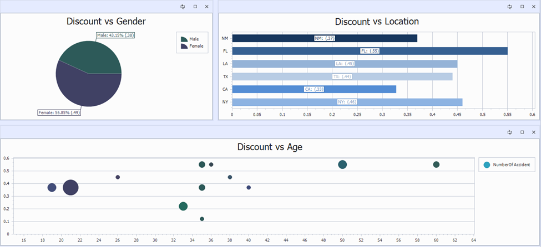This screenshot has height=247, width=541.
Task: Select the TX bar in location chart
Action: tap(342, 76)
